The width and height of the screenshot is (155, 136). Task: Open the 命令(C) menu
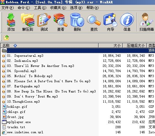tap(24, 8)
